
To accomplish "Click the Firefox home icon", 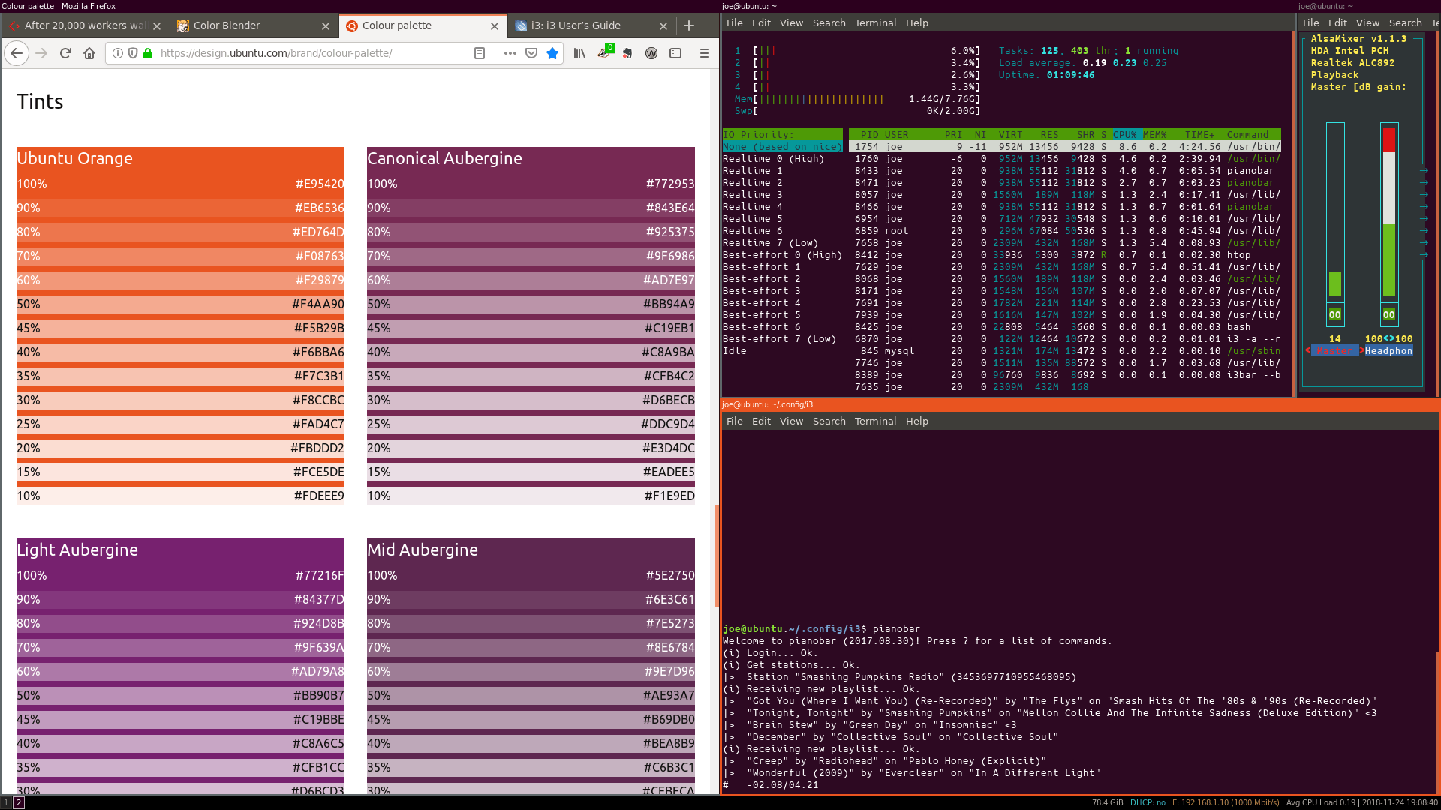I will pyautogui.click(x=89, y=53).
